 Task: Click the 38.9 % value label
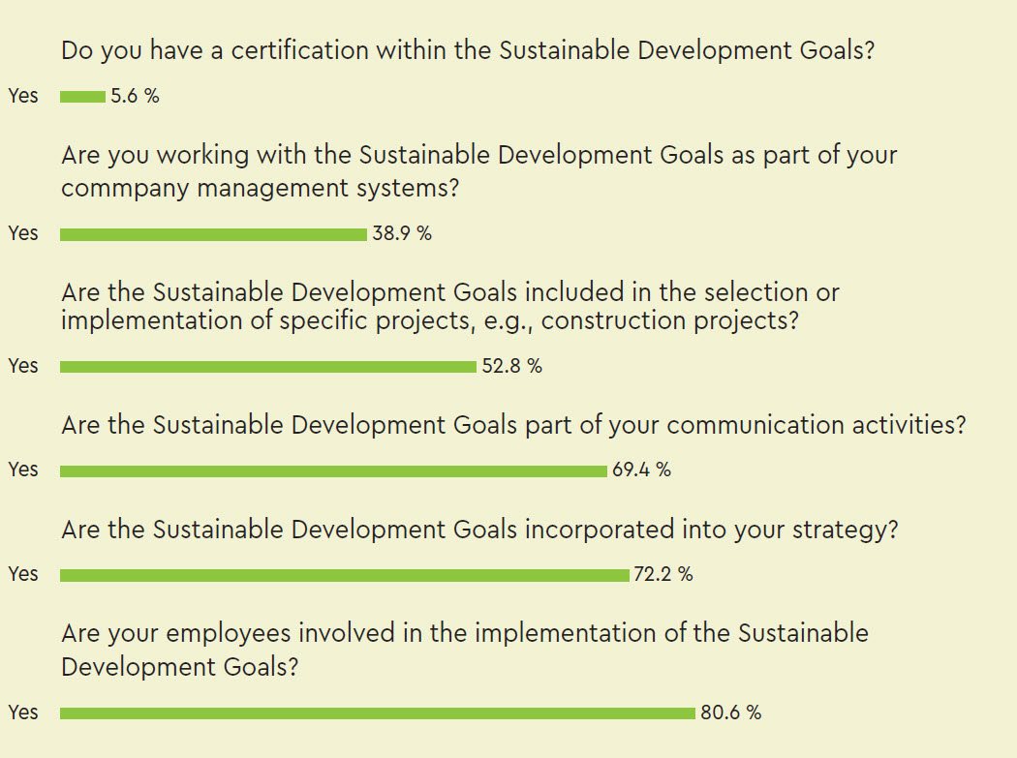click(402, 233)
